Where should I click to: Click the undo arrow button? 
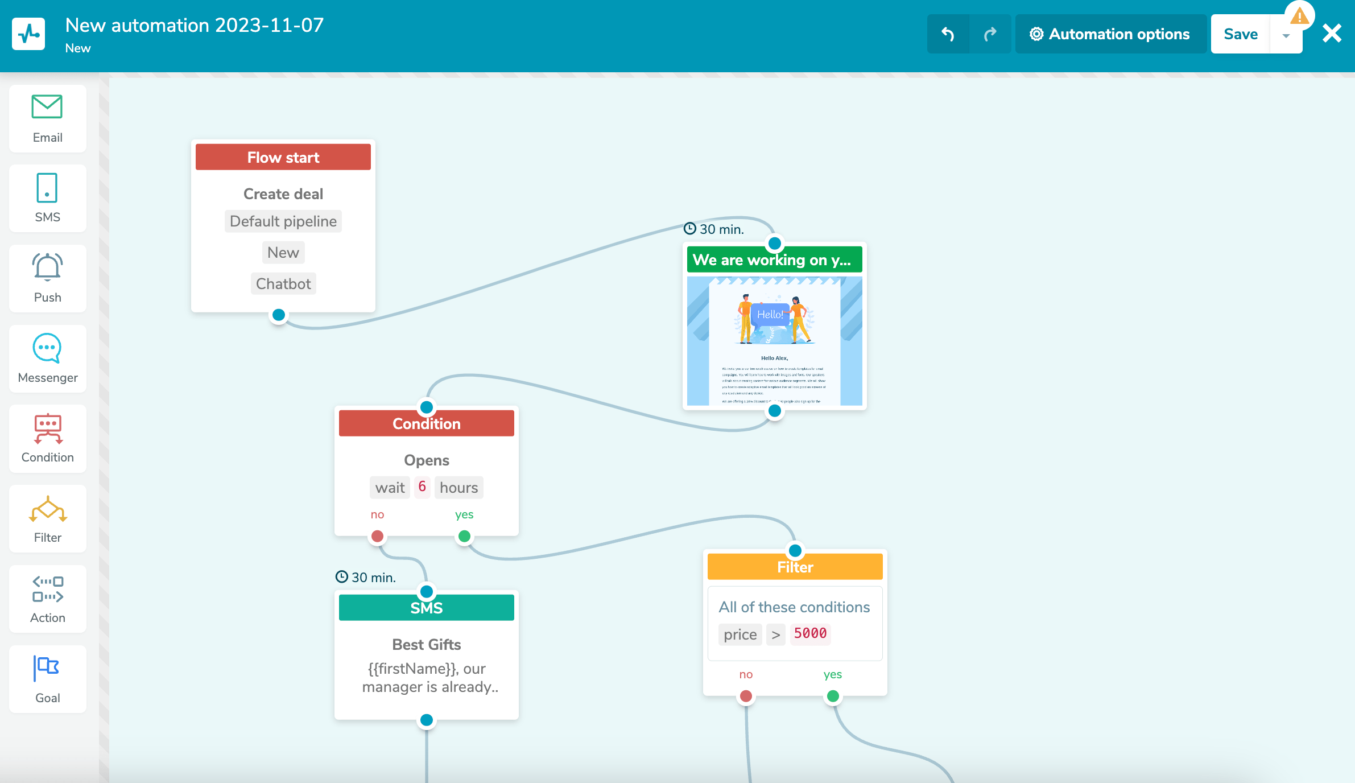[948, 34]
